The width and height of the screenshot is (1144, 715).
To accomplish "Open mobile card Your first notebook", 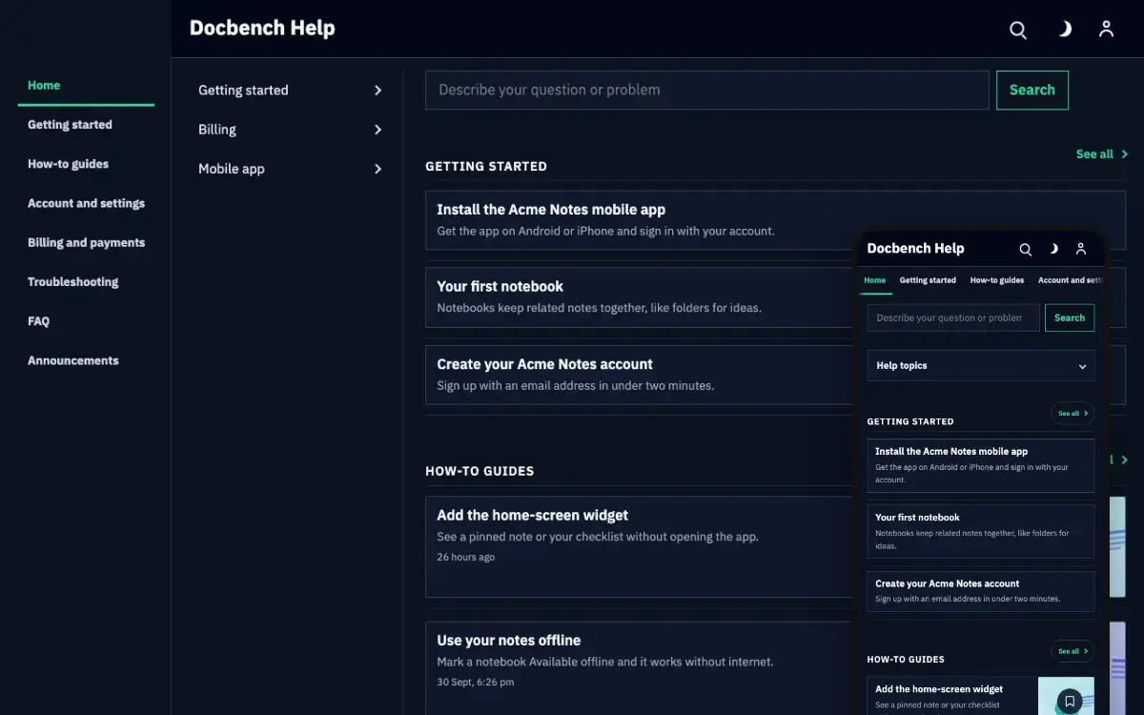I will tap(981, 532).
